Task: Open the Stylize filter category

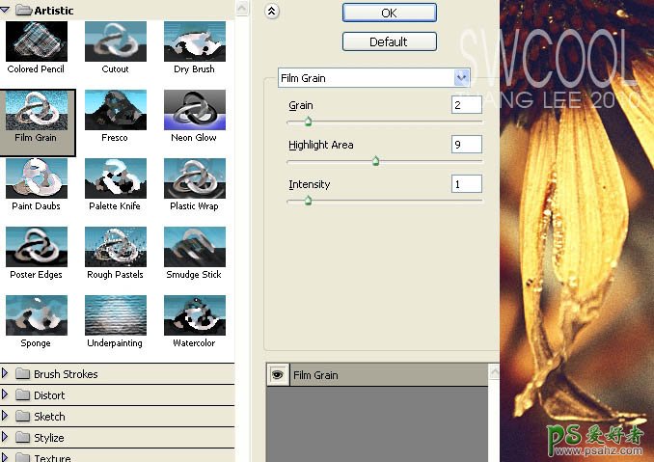Action: (x=8, y=438)
